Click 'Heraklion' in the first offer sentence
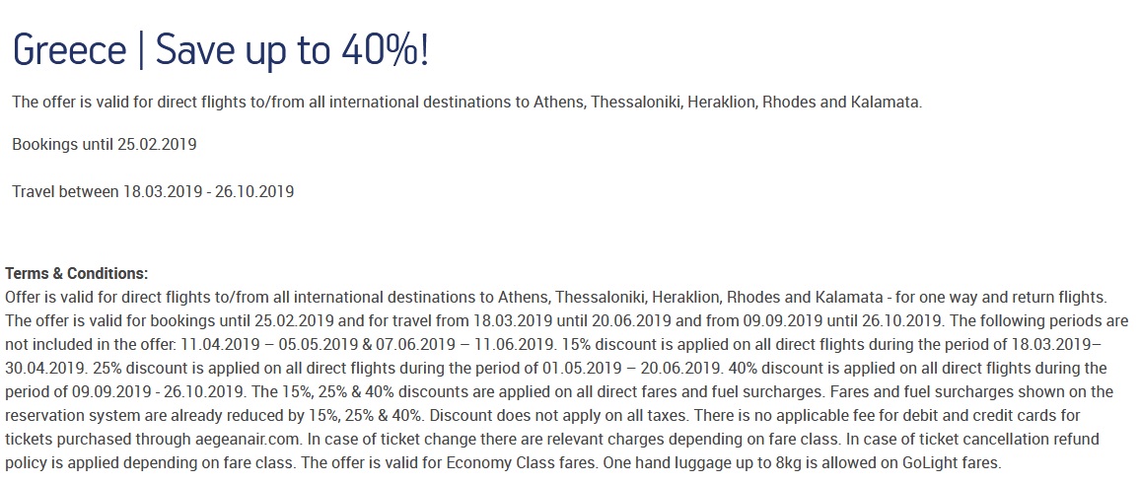The width and height of the screenshot is (1140, 483). click(723, 102)
